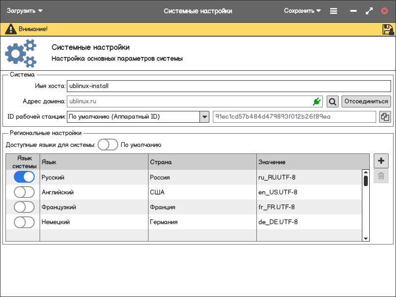Open the Загрузить dropdown menu

25,11
